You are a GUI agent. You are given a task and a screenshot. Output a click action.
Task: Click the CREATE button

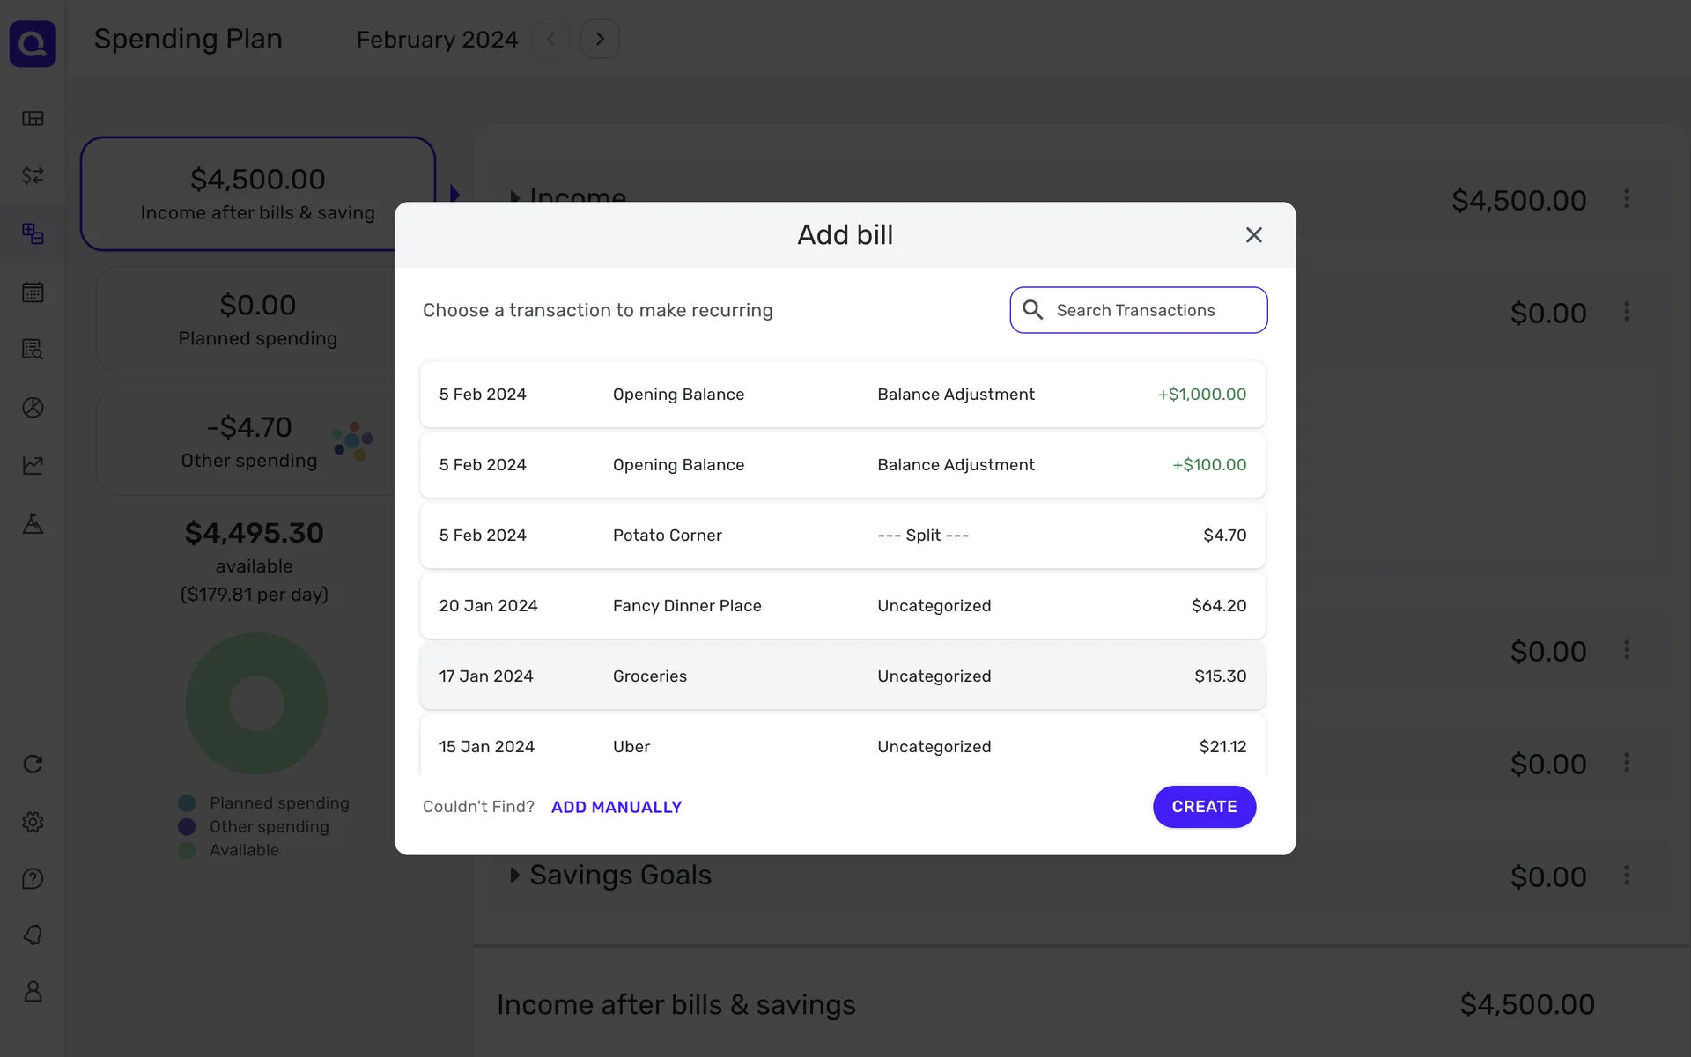coord(1204,807)
